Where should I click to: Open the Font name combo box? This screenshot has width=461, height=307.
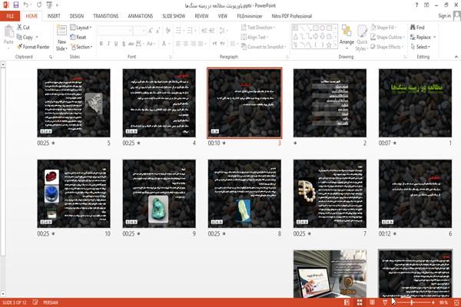pos(114,31)
